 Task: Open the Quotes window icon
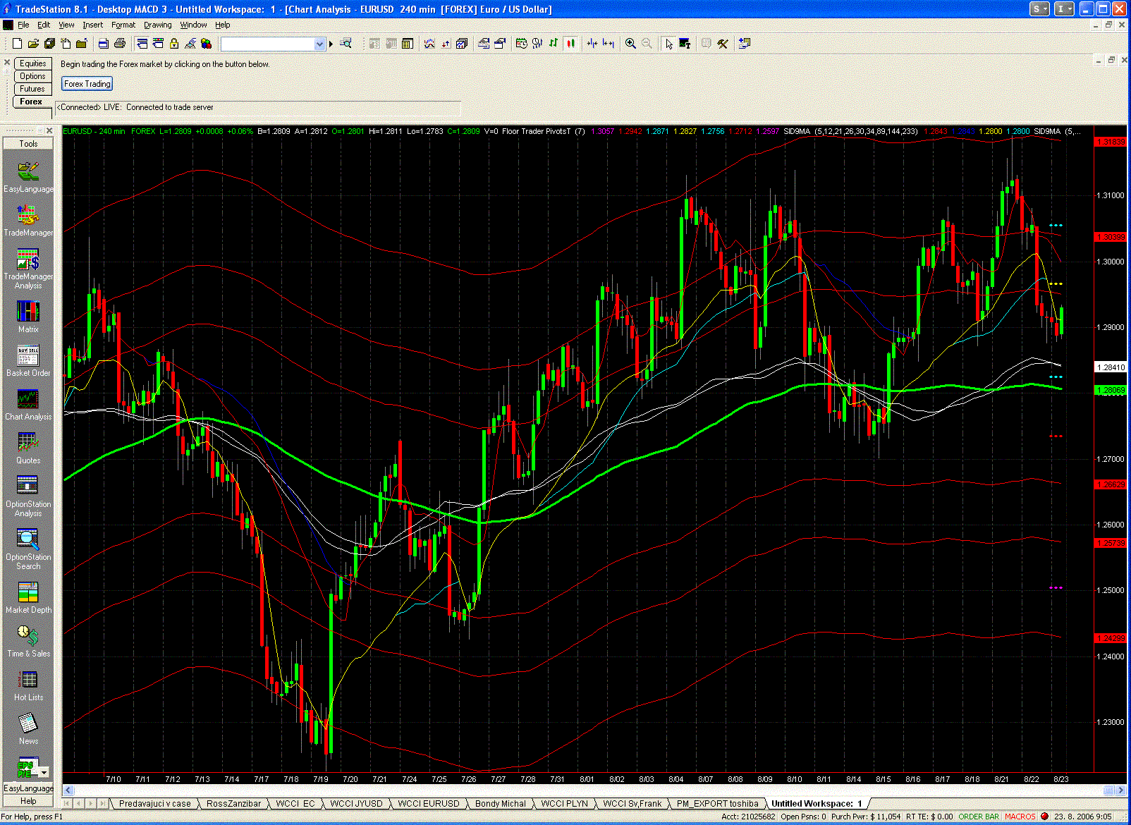click(28, 448)
